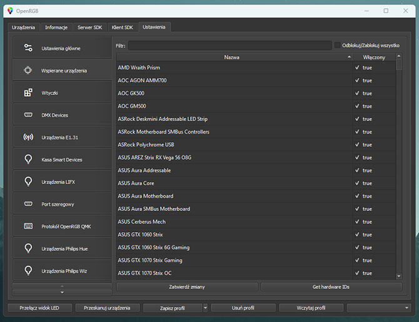Click device list scrollbar up arrow
This screenshot has height=322, width=419.
pos(399,56)
